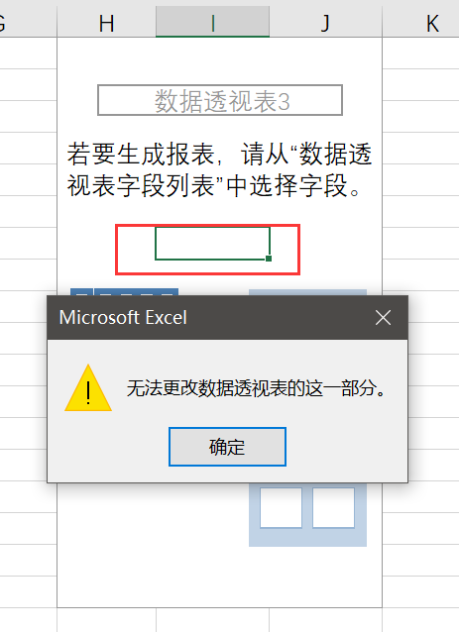Click the 数据透视表3 name box

coord(220,100)
